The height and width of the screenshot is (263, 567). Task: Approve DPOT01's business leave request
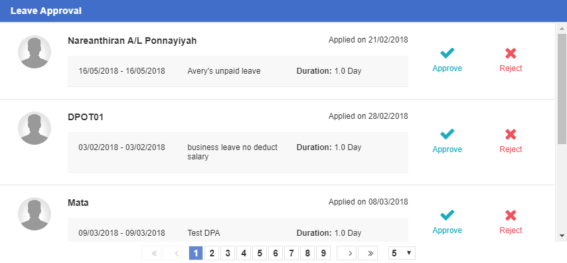[447, 141]
